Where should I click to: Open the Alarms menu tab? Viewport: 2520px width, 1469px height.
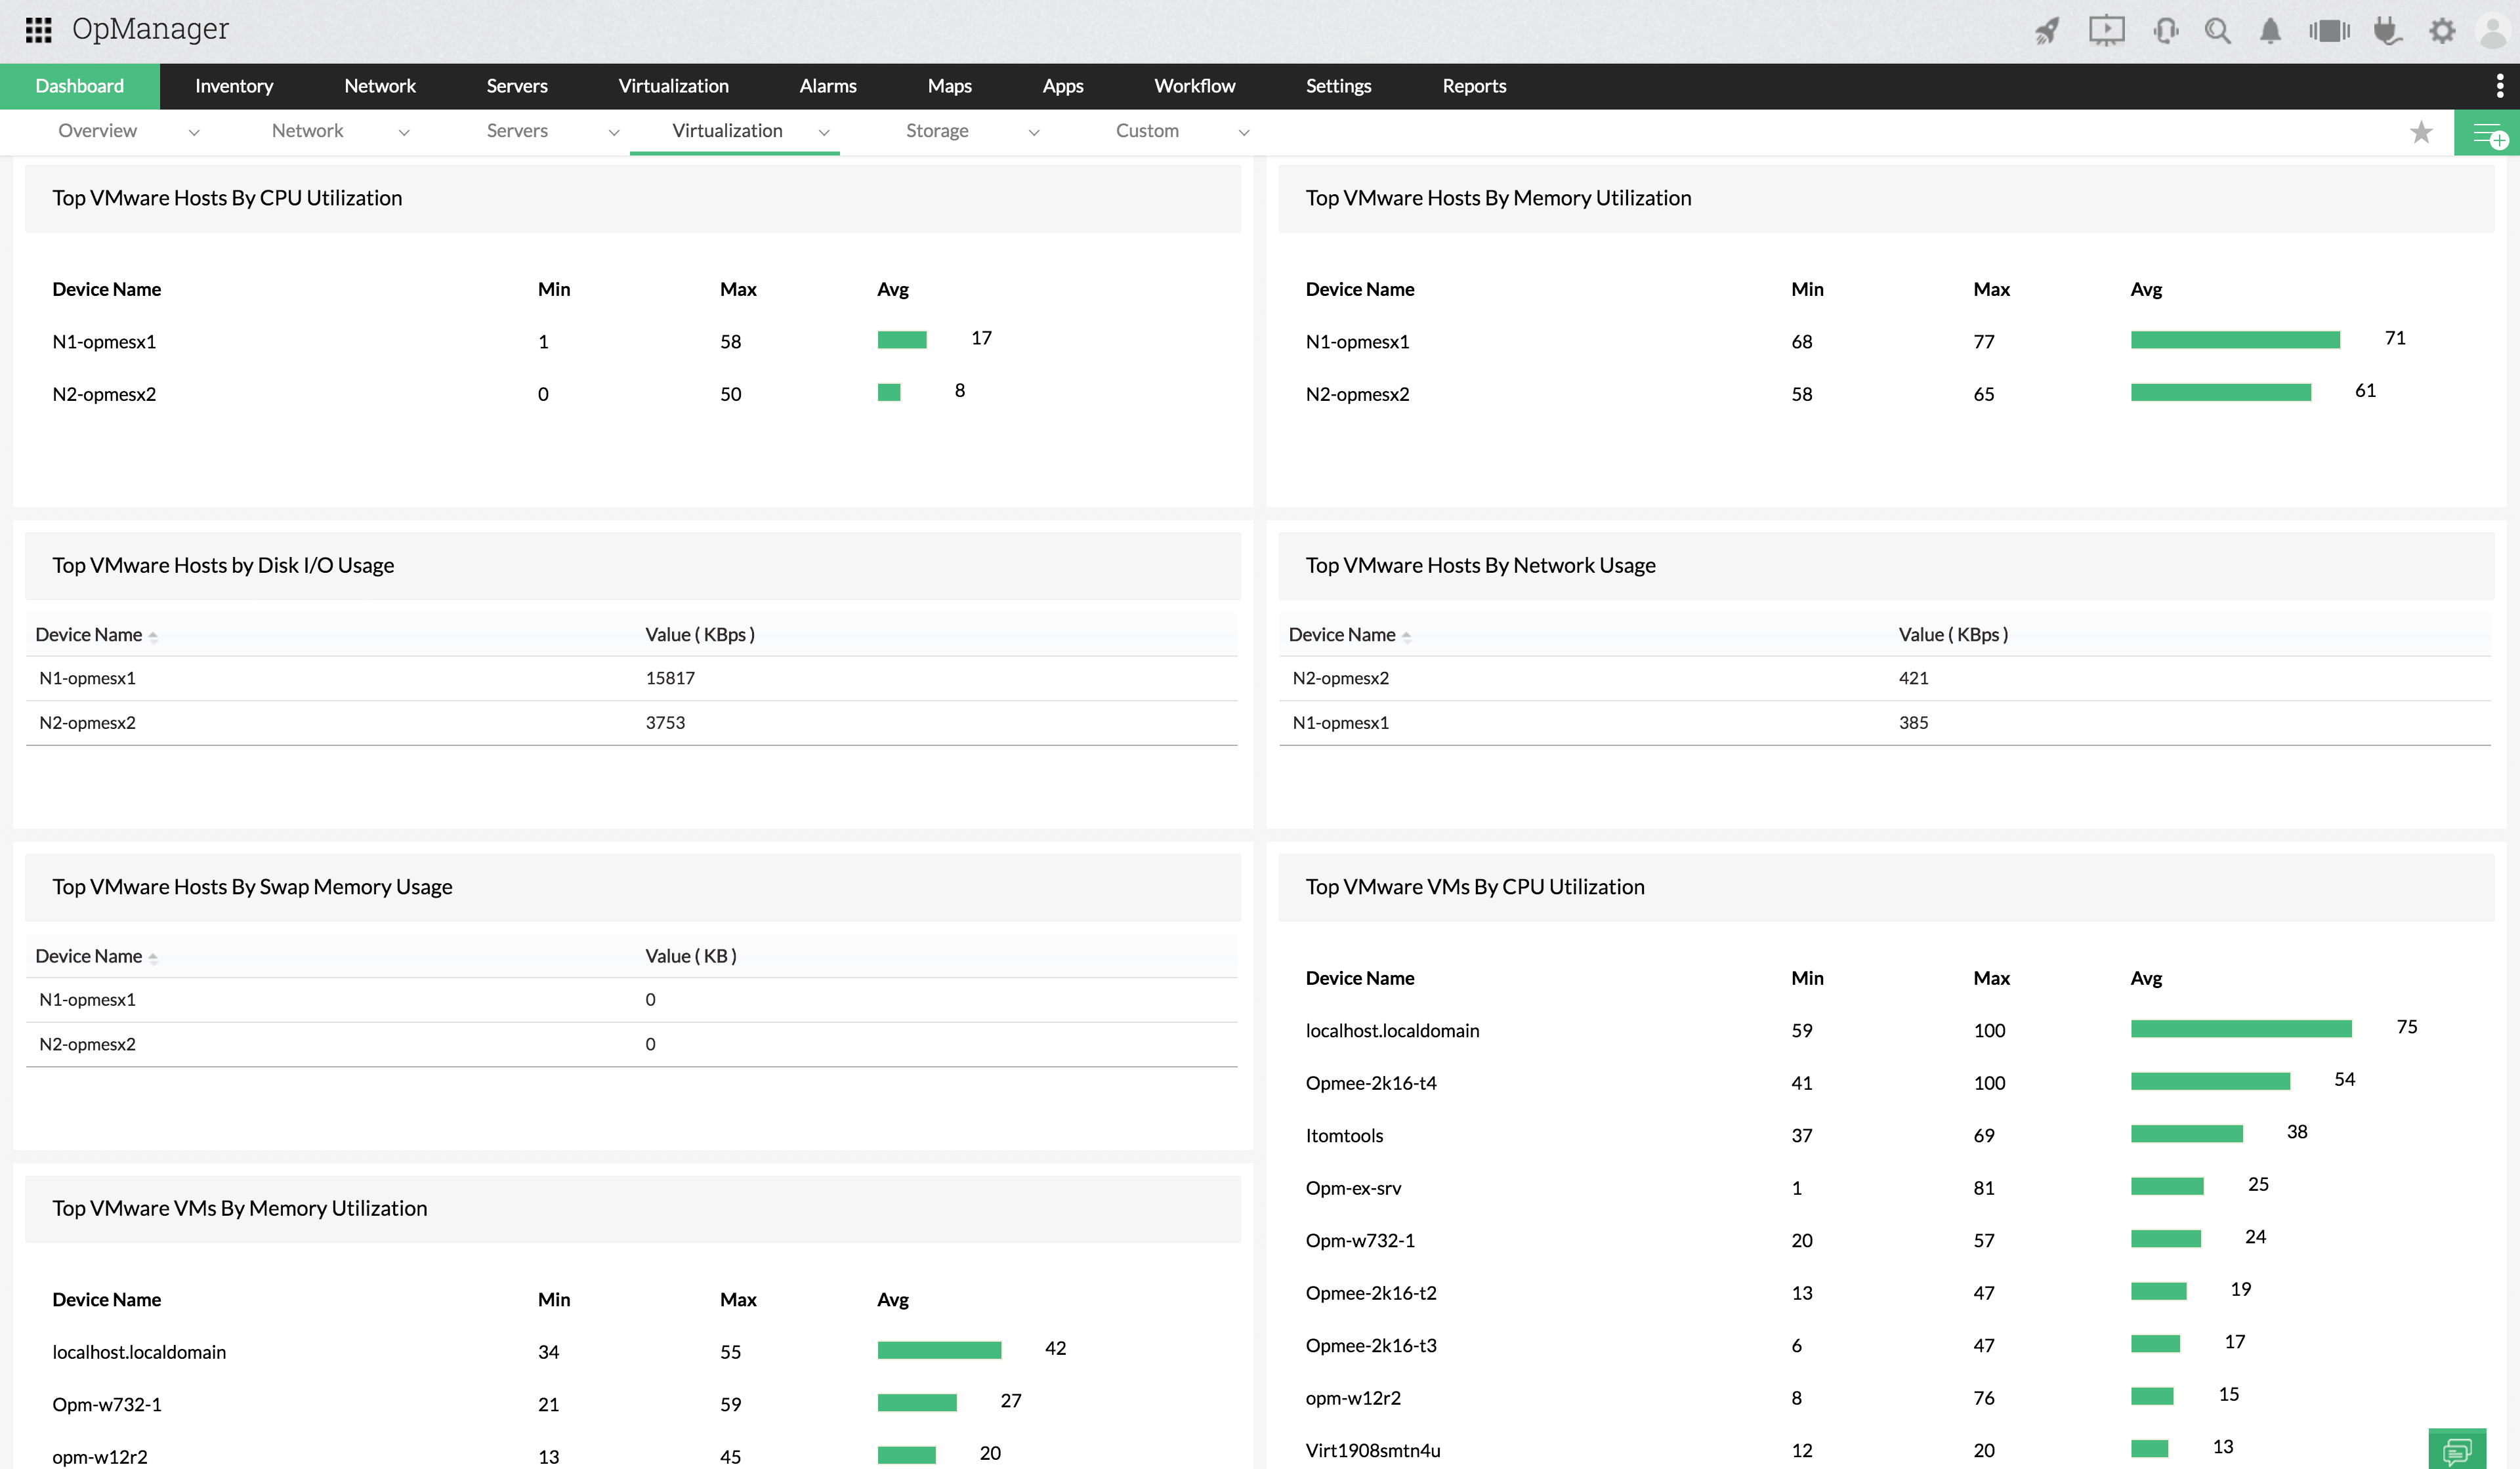coord(827,86)
